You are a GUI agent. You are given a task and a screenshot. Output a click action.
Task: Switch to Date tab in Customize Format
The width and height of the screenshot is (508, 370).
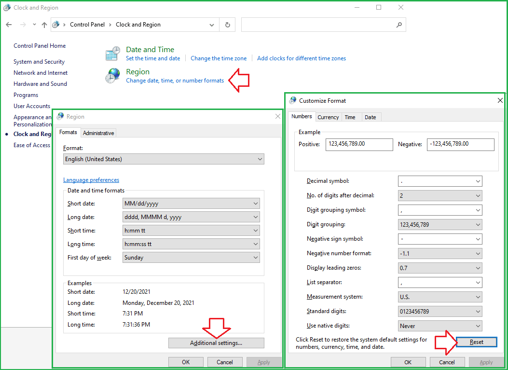[x=371, y=117]
